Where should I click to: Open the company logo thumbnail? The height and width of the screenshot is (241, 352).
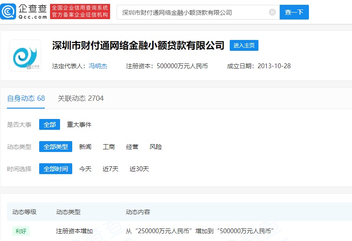pyautogui.click(x=25, y=56)
